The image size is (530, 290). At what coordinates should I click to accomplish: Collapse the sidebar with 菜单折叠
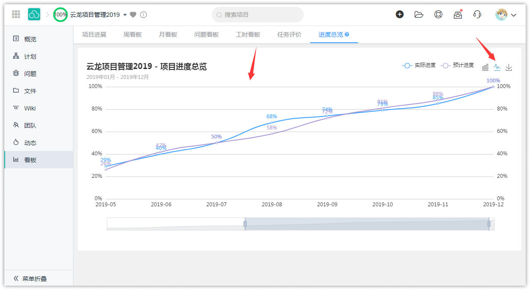(30, 279)
